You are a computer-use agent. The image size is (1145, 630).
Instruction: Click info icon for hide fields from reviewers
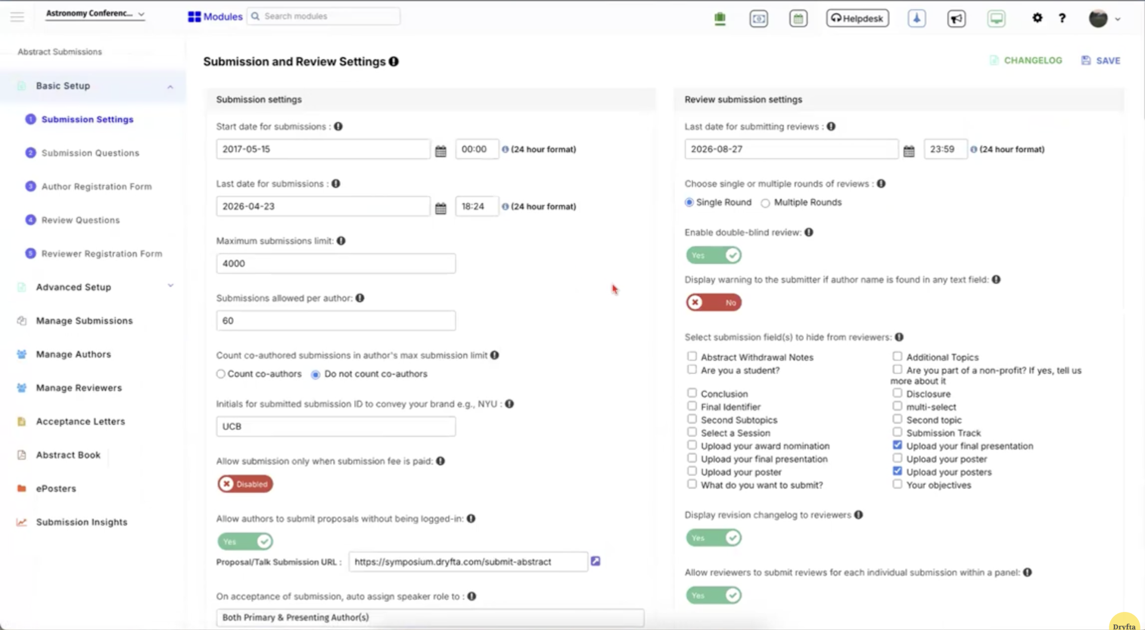tap(899, 337)
